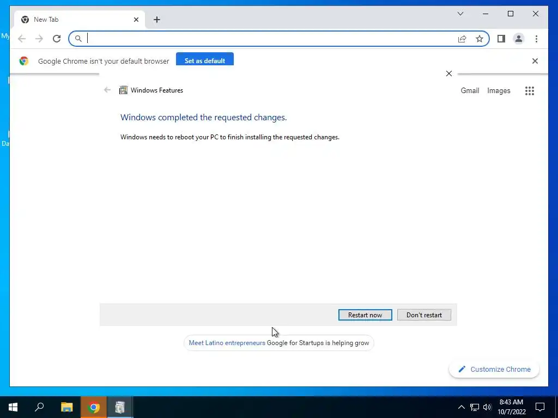
Task: Minimize the Chrome window
Action: 486,14
